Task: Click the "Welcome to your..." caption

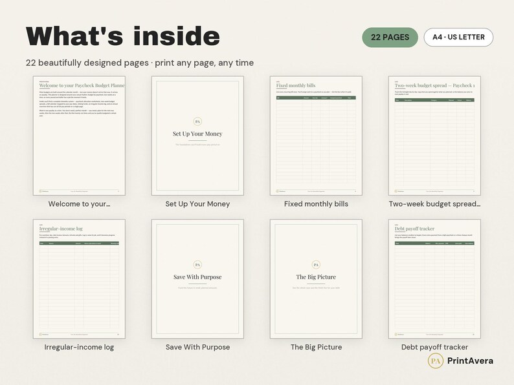Action: tap(79, 203)
